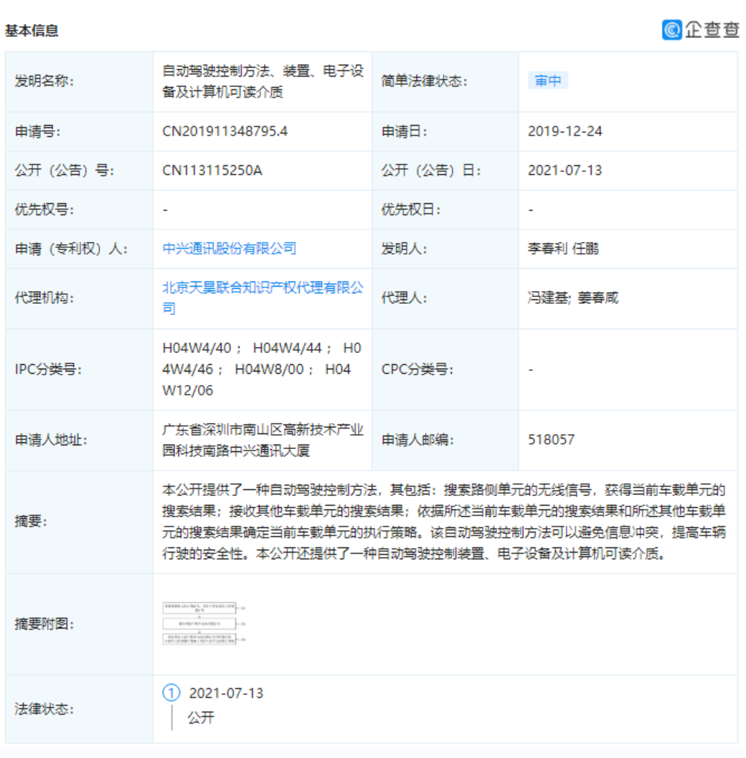Click the CPC分类号 field label
Viewport: 746px width, 758px height.
click(417, 369)
